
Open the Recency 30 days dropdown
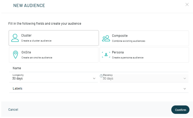coord(144,78)
